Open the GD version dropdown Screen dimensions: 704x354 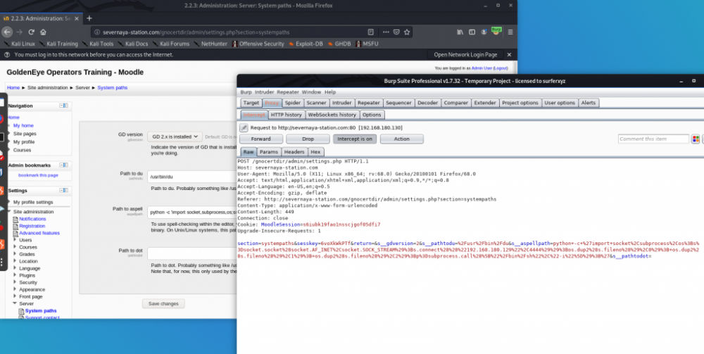(x=175, y=137)
